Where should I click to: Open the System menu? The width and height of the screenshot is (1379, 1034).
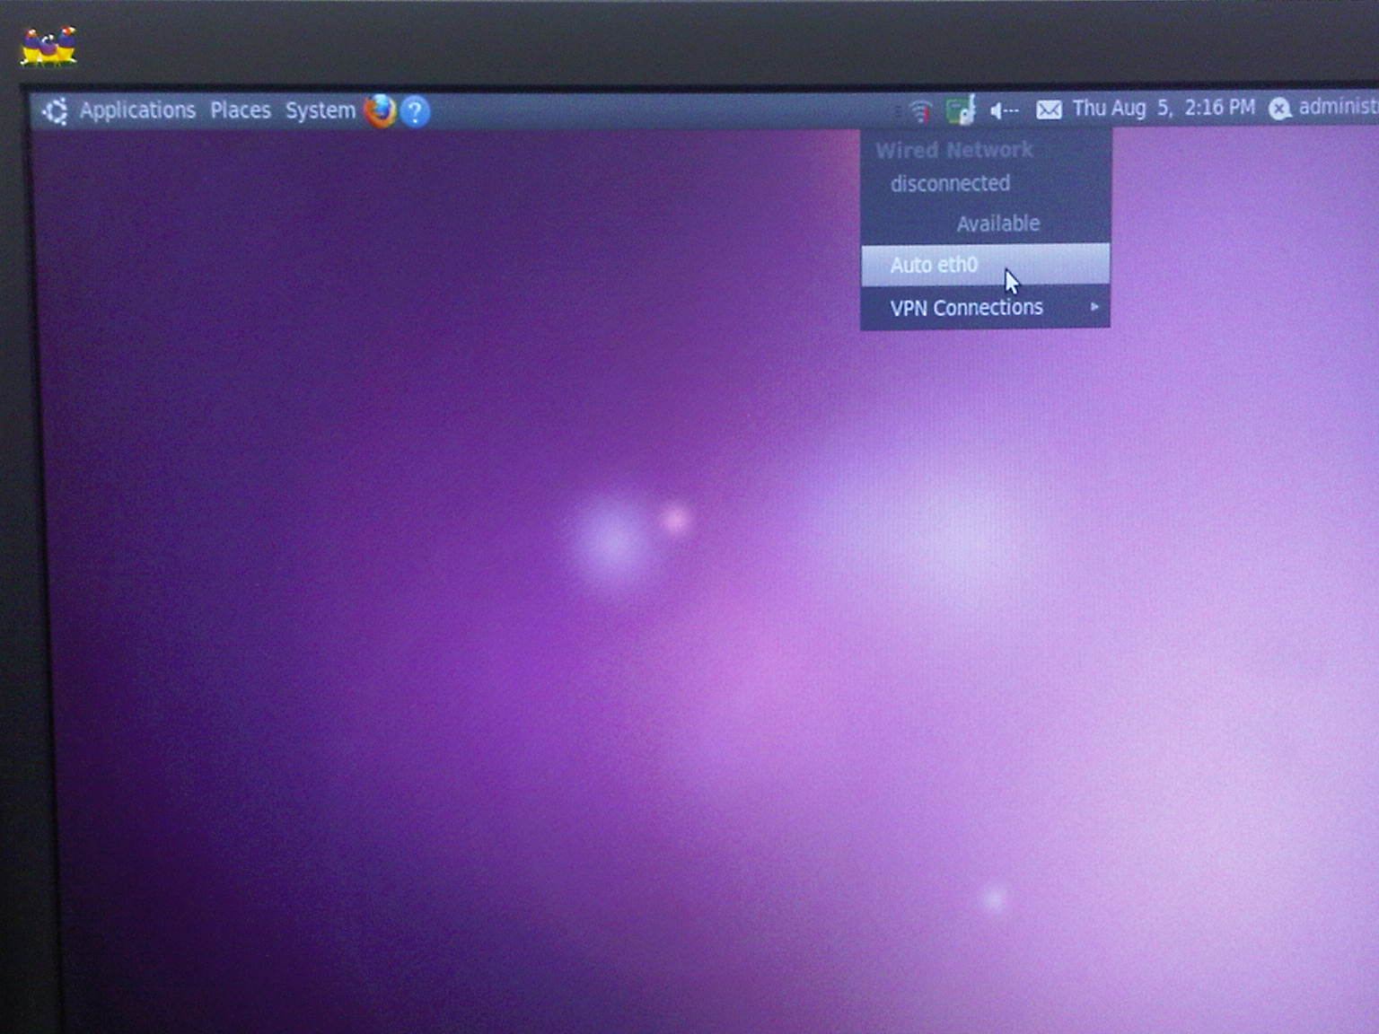pos(321,110)
